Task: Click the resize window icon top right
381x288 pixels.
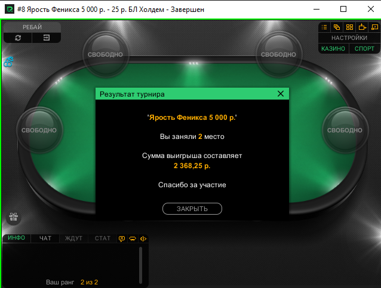Action: point(374,27)
